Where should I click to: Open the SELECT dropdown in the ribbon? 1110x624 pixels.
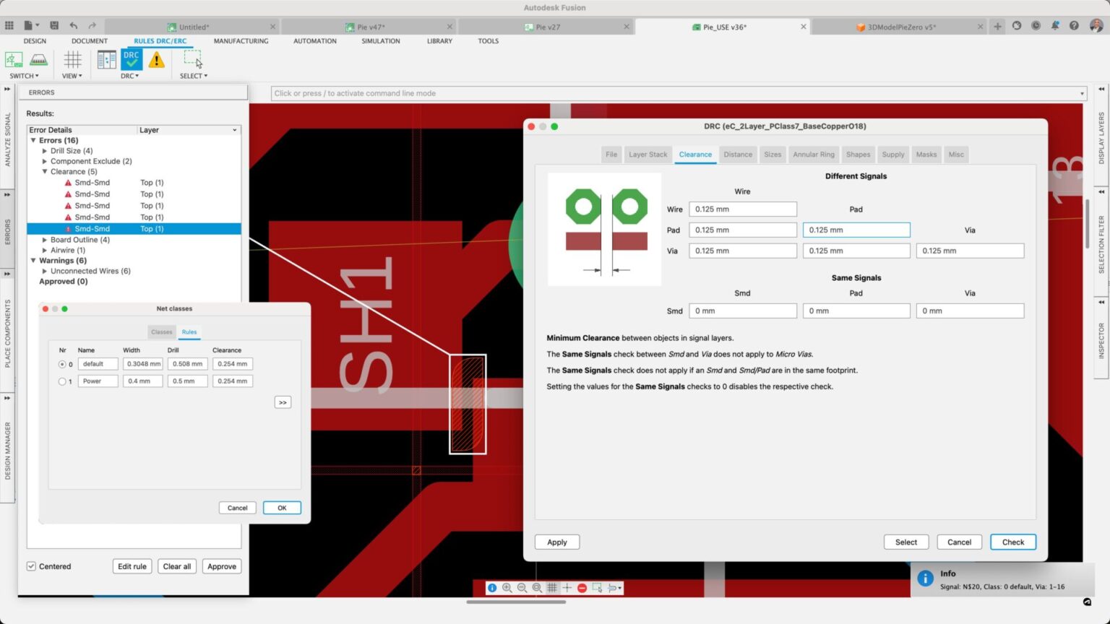193,75
